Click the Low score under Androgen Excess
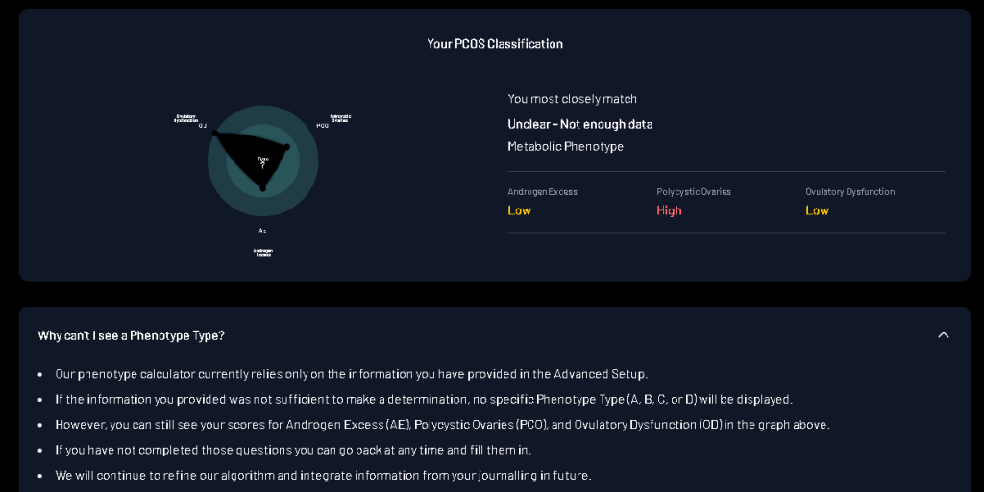This screenshot has width=984, height=492. (x=519, y=210)
